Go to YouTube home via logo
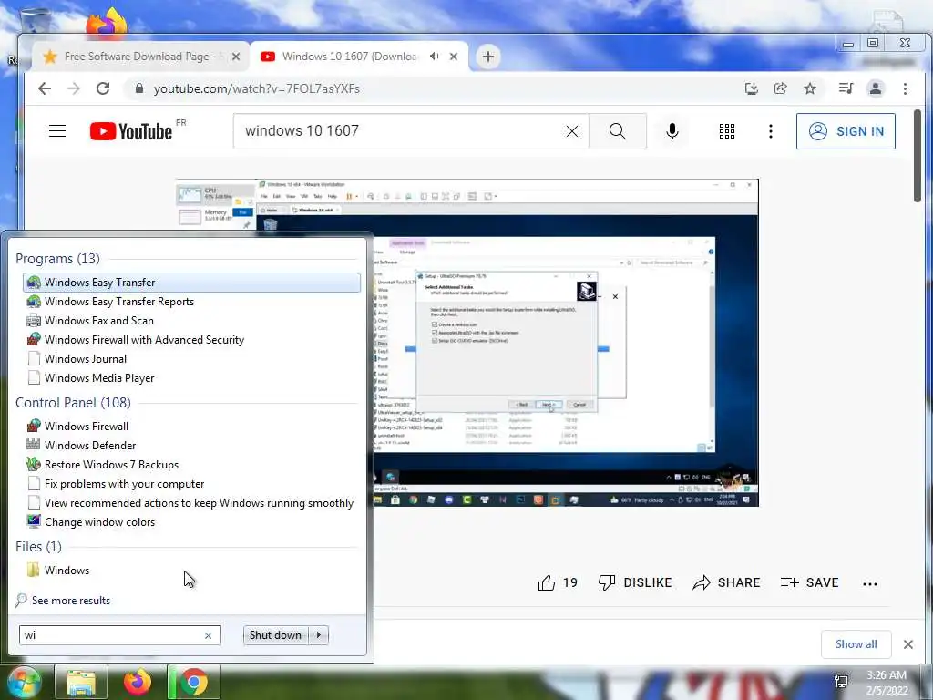Viewport: 933px width, 700px height. [x=131, y=131]
